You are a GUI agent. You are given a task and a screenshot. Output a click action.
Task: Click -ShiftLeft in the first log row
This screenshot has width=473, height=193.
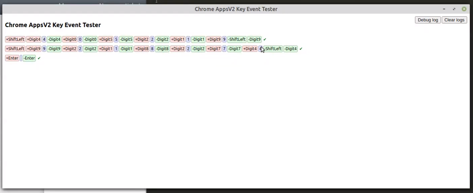[237, 39]
